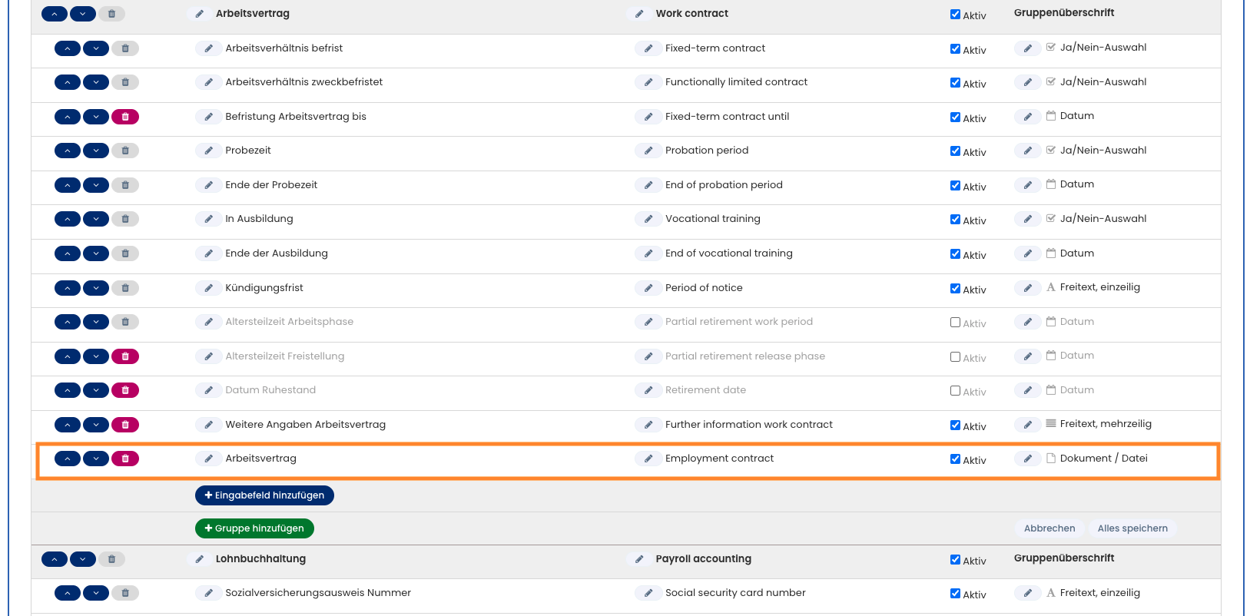This screenshot has height=616, width=1250.
Task: Click Abbrechen to cancel changes
Action: click(x=1049, y=528)
